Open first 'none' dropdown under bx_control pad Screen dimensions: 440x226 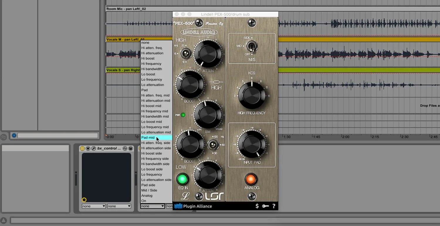tap(94, 206)
